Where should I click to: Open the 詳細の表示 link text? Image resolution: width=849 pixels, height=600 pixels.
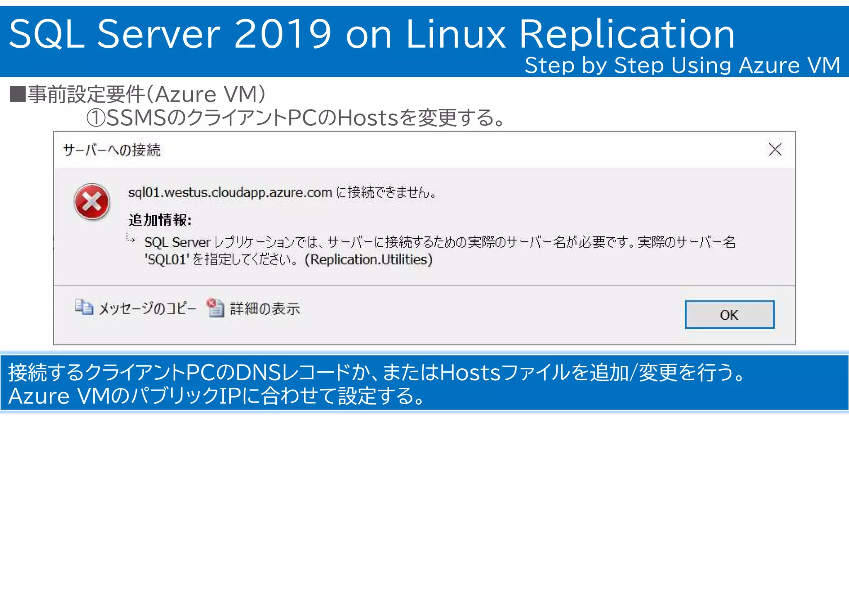point(265,309)
